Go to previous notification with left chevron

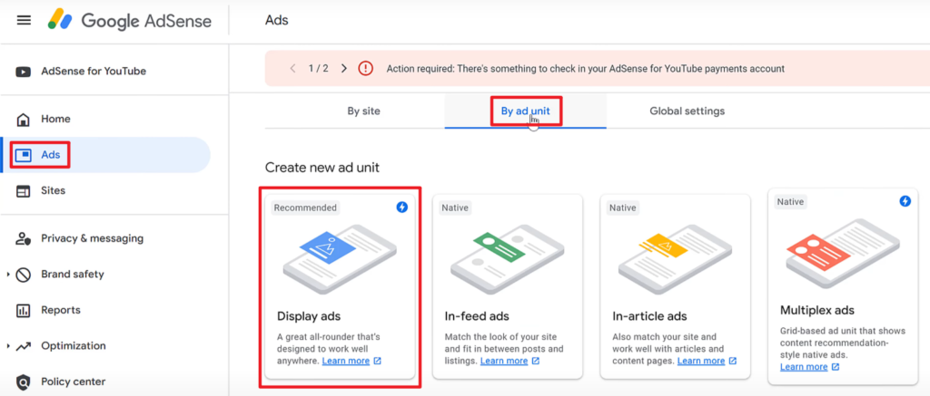point(293,69)
